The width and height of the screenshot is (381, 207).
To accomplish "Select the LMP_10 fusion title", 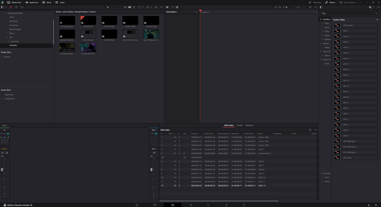I will pyautogui.click(x=355, y=36).
